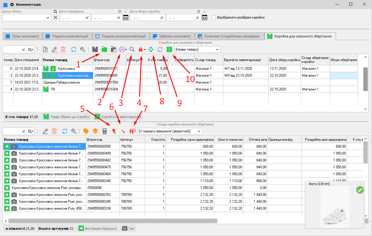Switch to the 'Перелік комплектацій' tab

point(67,36)
